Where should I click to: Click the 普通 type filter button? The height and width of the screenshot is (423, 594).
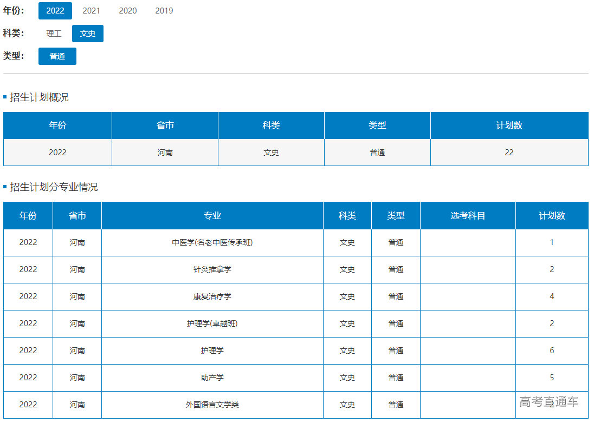57,56
